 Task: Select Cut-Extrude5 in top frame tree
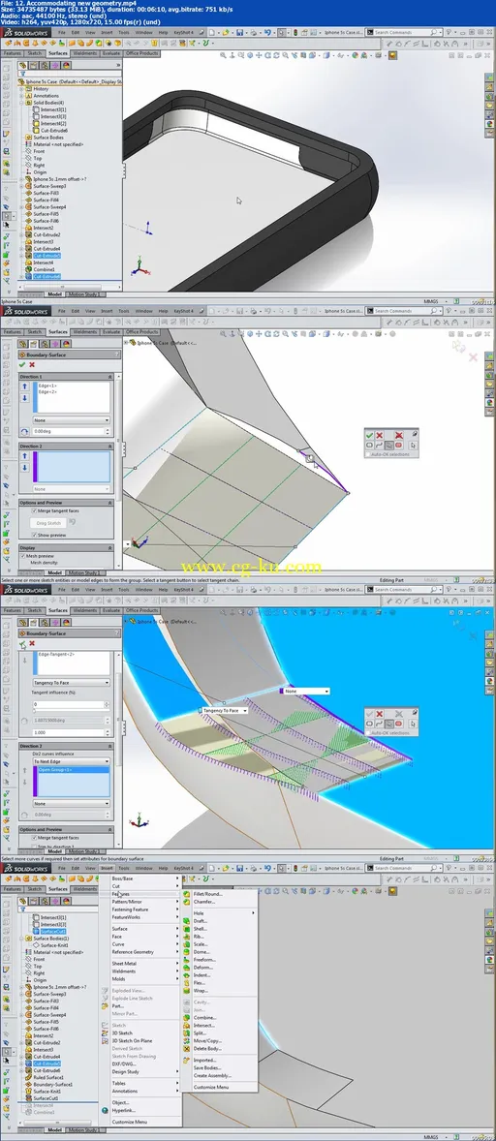point(46,256)
